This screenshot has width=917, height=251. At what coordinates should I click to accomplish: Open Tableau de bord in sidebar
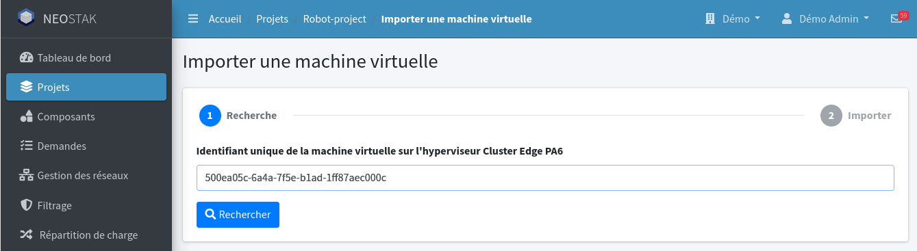click(x=86, y=57)
